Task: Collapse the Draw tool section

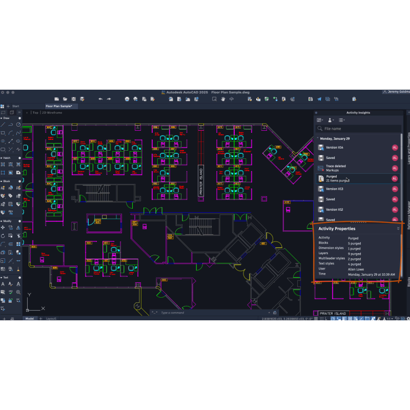Action: (2, 118)
